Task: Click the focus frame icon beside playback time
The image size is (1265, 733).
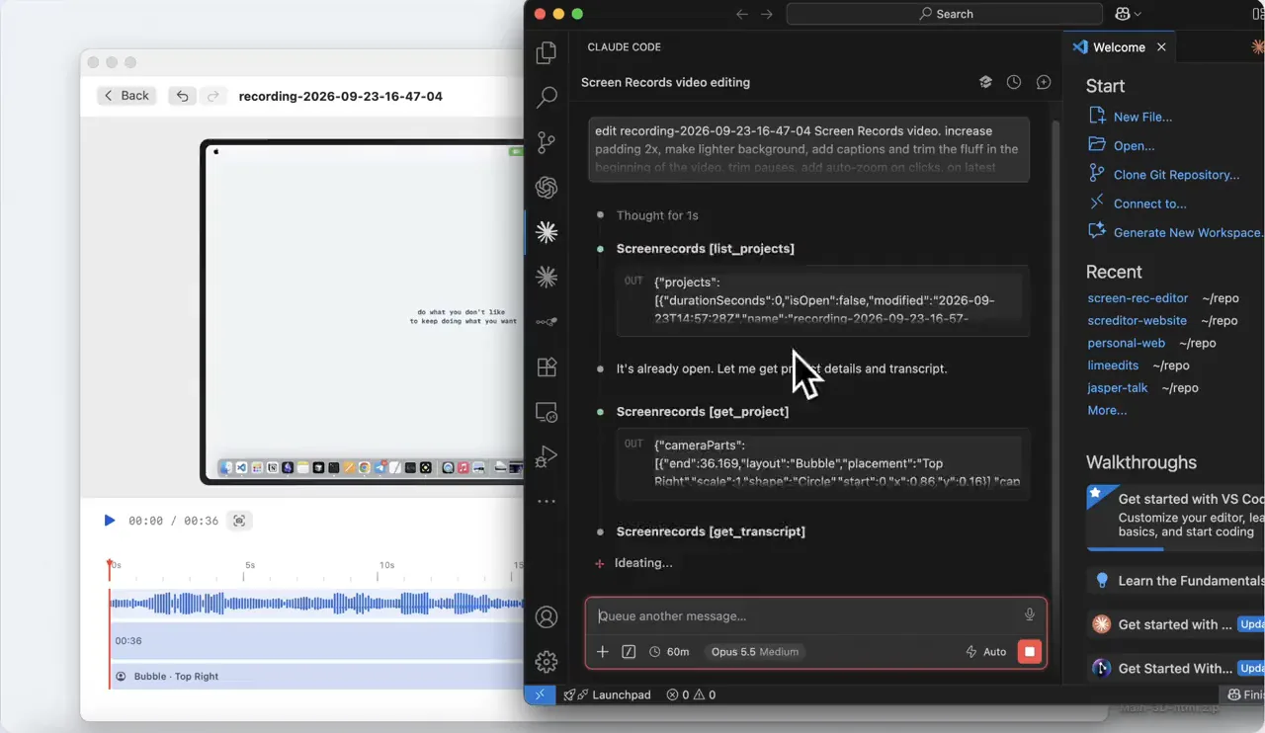Action: [x=239, y=521]
